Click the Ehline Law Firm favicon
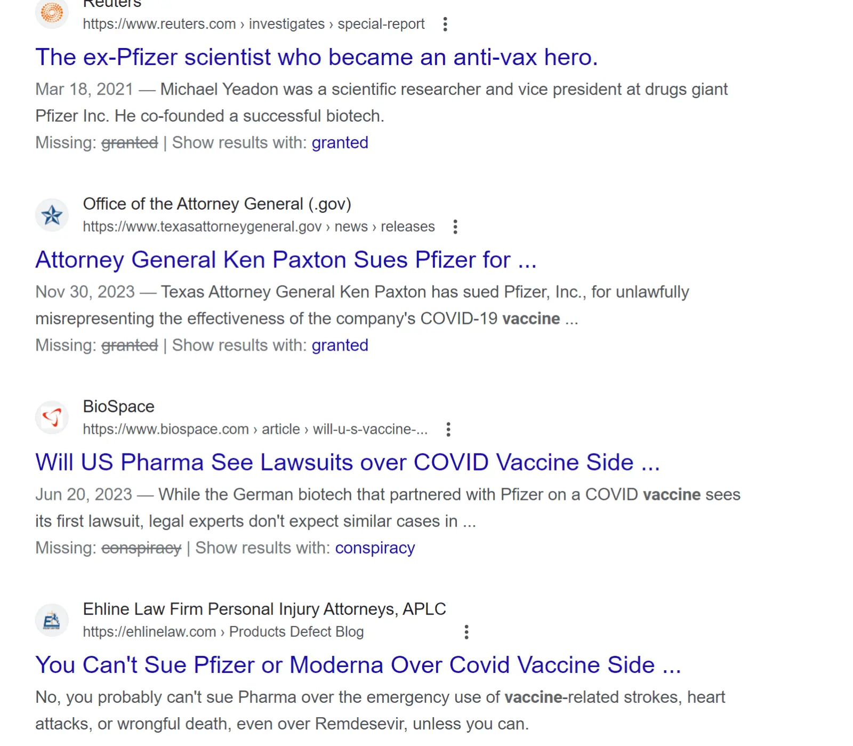 point(52,620)
